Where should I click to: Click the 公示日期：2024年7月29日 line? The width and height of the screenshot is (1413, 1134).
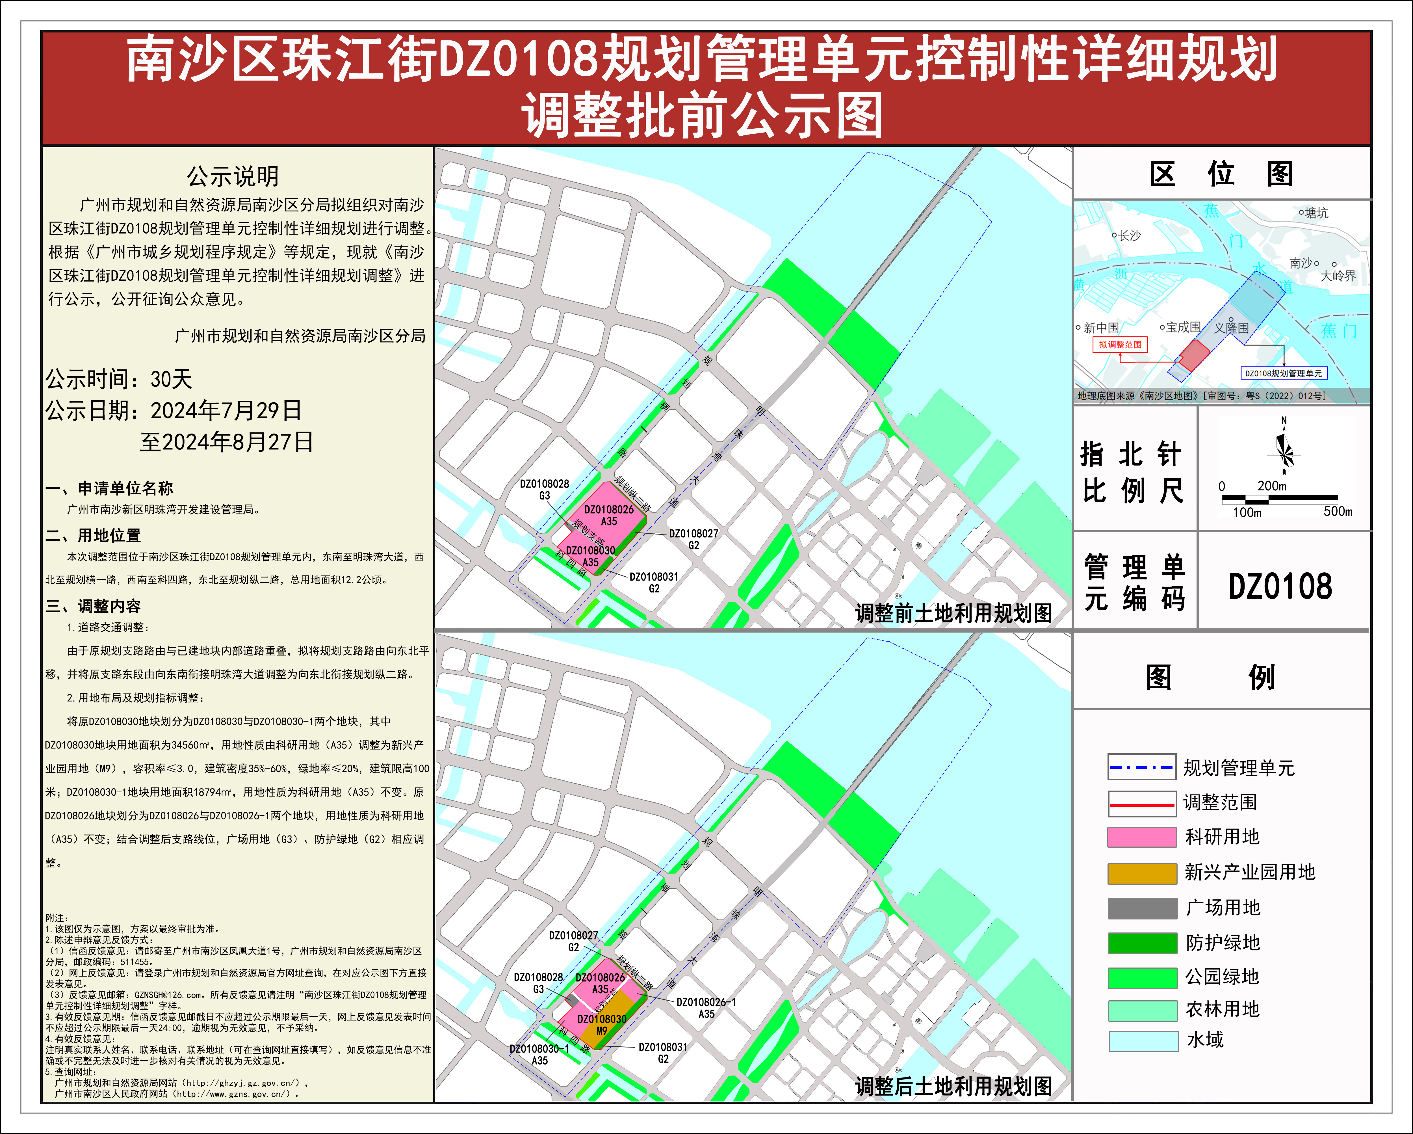[x=174, y=410]
